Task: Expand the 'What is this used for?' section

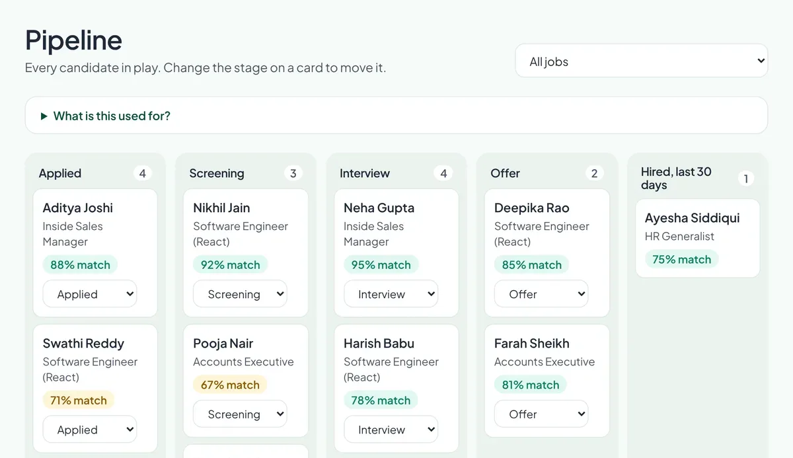Action: pyautogui.click(x=396, y=116)
